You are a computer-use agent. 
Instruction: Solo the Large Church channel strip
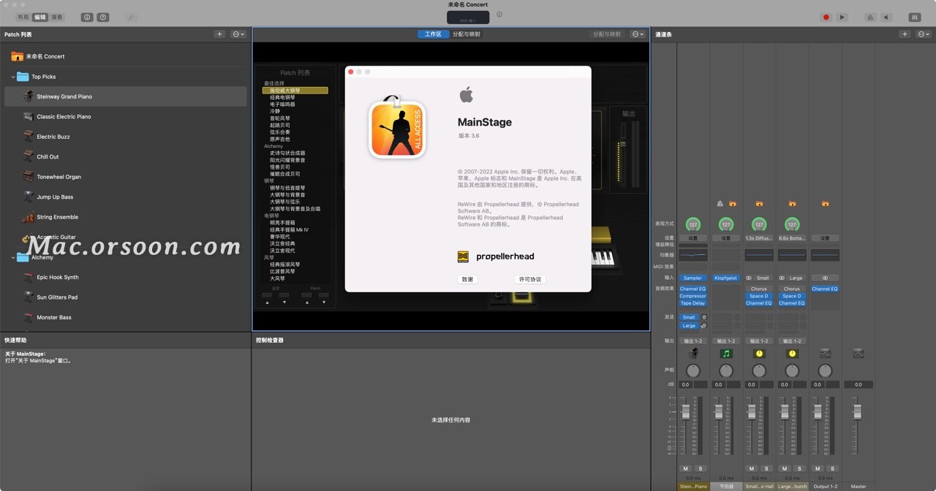point(799,468)
